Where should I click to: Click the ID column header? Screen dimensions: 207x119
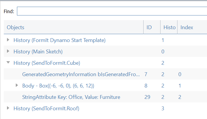point(149,27)
